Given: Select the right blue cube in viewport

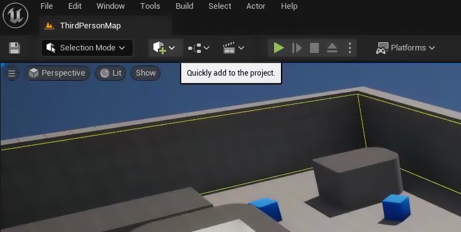Looking at the screenshot, I should click(x=396, y=207).
